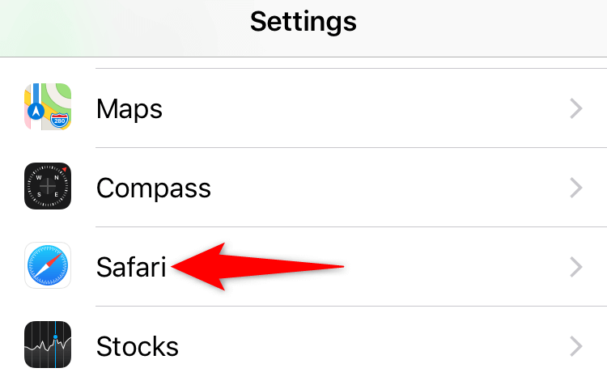
Task: Select the Safari text label
Action: coord(131,267)
